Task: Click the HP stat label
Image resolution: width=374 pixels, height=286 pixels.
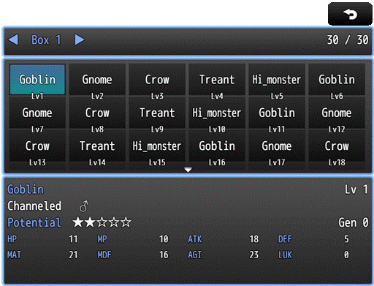Action: [x=12, y=239]
